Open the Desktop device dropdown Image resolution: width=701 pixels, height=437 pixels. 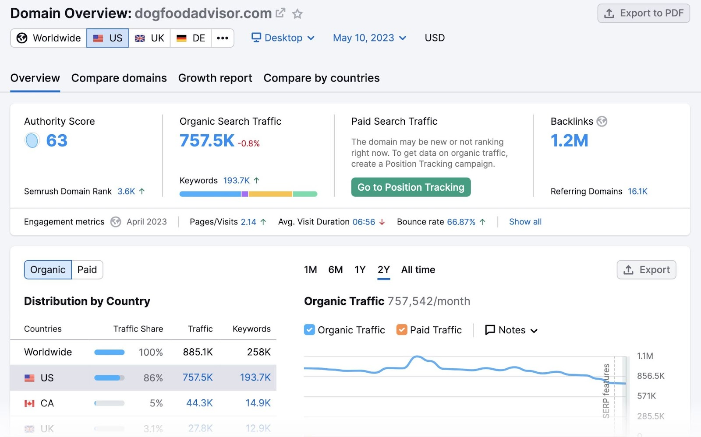point(283,38)
